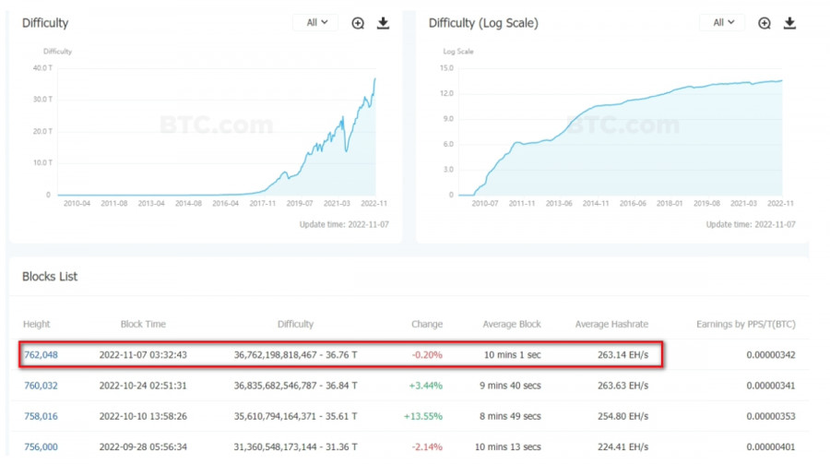830x464 pixels.
Task: Open block height 762,048 link
Action: (x=41, y=354)
